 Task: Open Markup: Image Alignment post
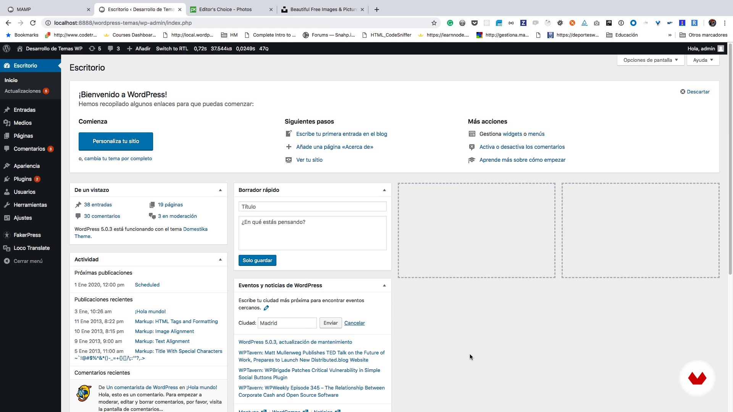(164, 332)
